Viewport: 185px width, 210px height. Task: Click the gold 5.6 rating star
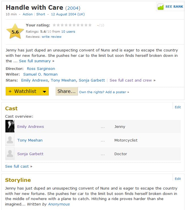15,32
